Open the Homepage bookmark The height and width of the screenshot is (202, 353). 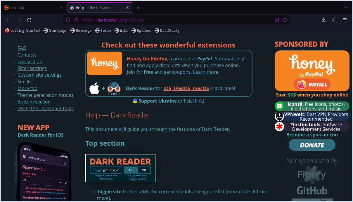coord(81,30)
